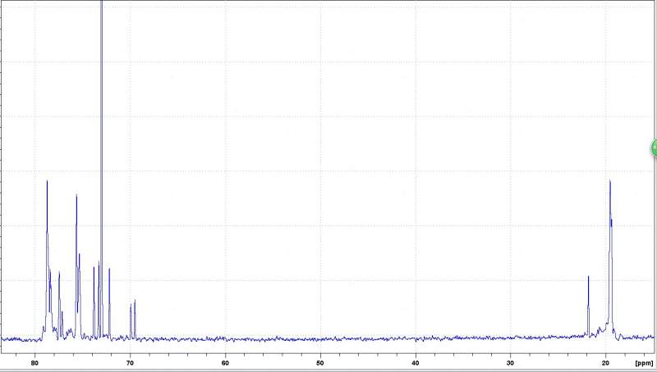Click the [ppm] unit label
This screenshot has width=657, height=372.
[x=644, y=363]
